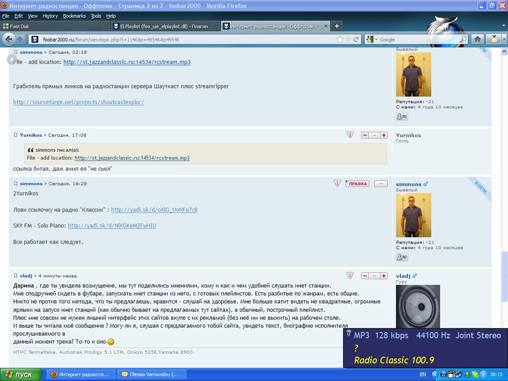This screenshot has height=381, width=508.
Task: Click the ПРАВКА edit button on simmons's post
Action: click(x=358, y=183)
